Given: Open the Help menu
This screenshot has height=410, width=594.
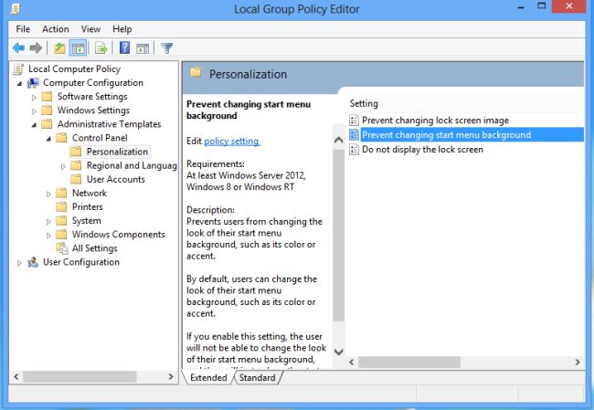Looking at the screenshot, I should [x=122, y=29].
